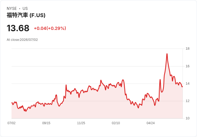Click the 12 y-axis price label
The width and height of the screenshot is (197, 137).
coord(187,101)
